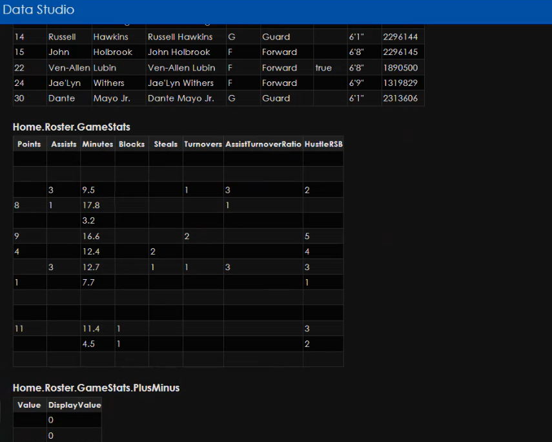Viewport: 552px width, 442px height.
Task: Click the Data Studio title
Action: tap(39, 10)
